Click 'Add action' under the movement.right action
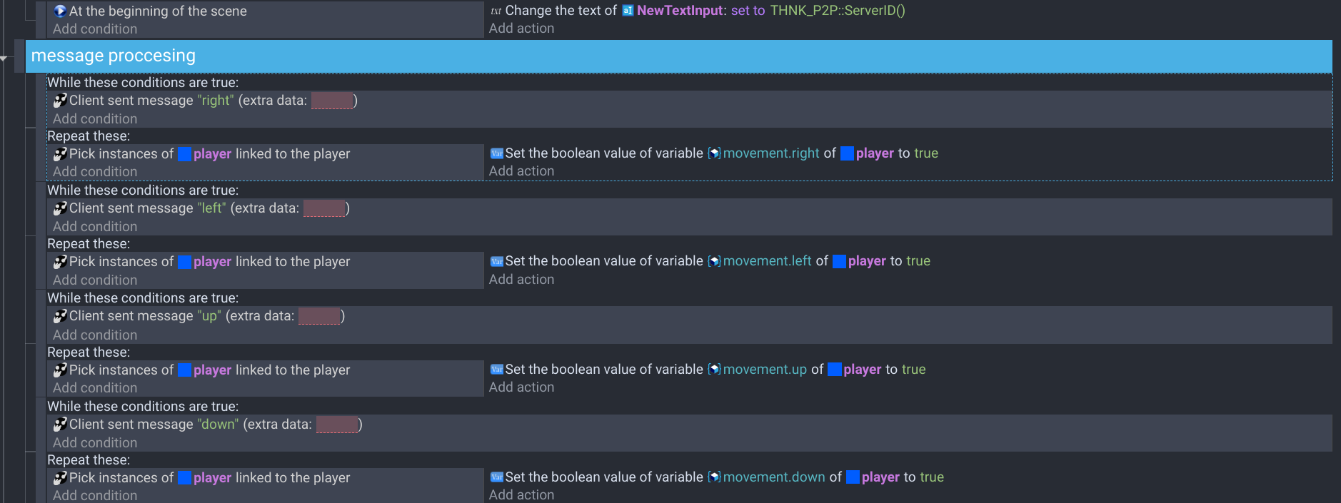1341x503 pixels. 521,171
